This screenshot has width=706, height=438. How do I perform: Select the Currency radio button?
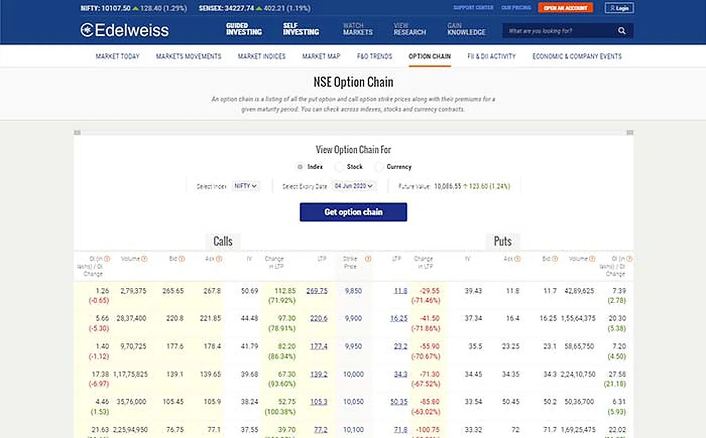point(379,167)
